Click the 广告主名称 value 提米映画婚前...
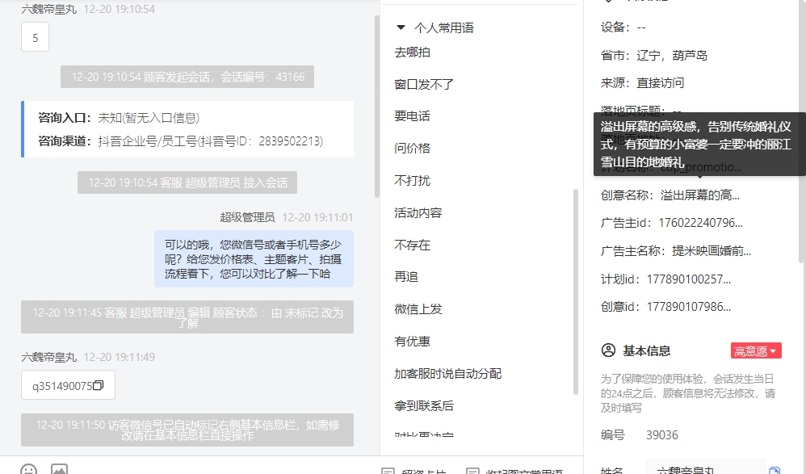Viewport: 806px width, 474px height. click(x=712, y=251)
